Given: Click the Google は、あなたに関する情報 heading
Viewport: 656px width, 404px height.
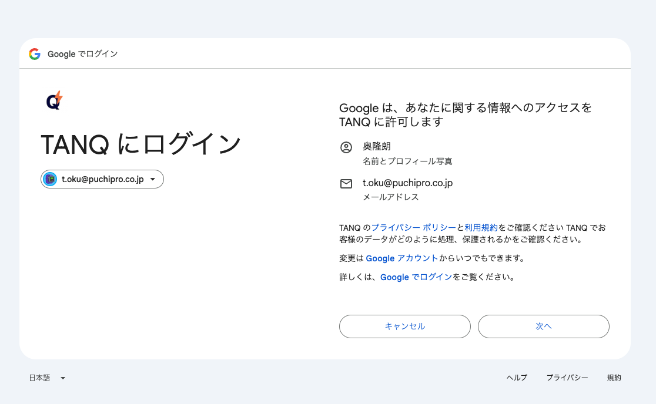Looking at the screenshot, I should [465, 115].
